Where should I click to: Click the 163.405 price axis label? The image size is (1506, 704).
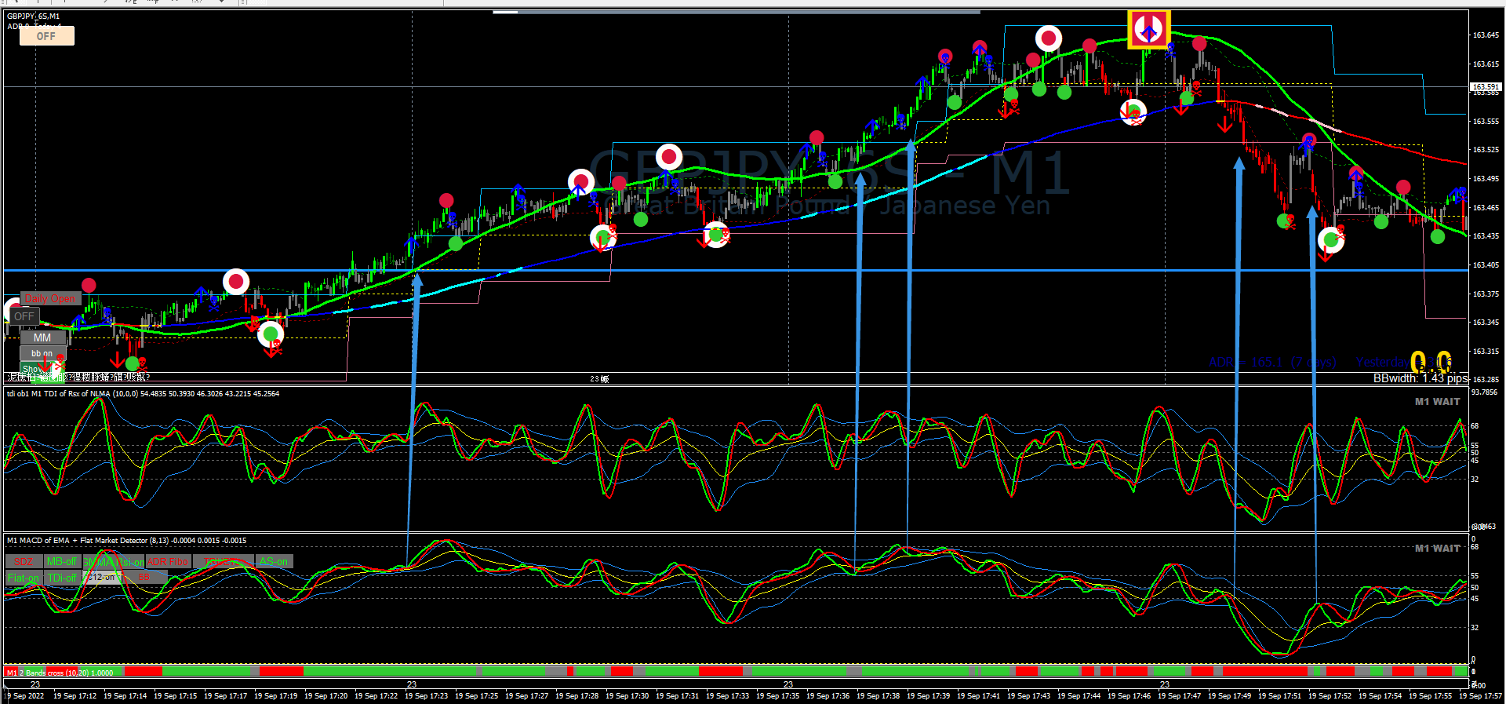coord(1486,265)
